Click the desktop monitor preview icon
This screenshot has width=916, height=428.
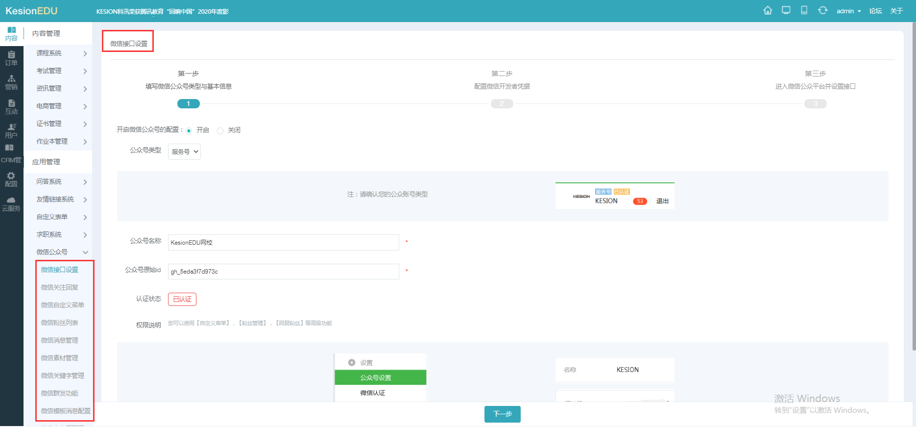[x=786, y=10]
